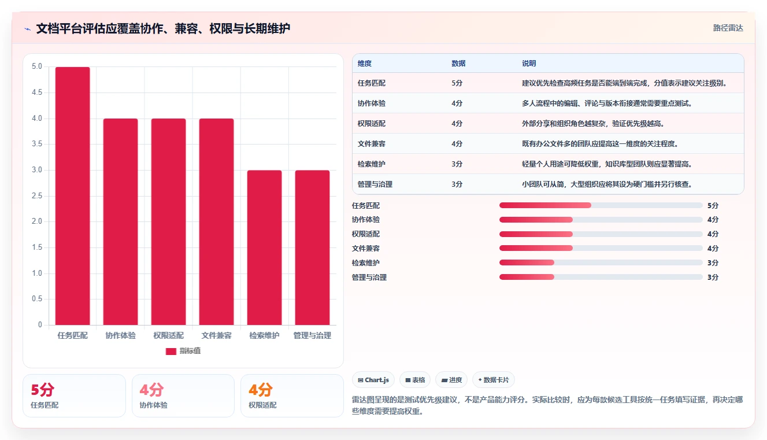Click 权限适配 cell in the table
Image resolution: width=767 pixels, height=440 pixels.
(372, 124)
